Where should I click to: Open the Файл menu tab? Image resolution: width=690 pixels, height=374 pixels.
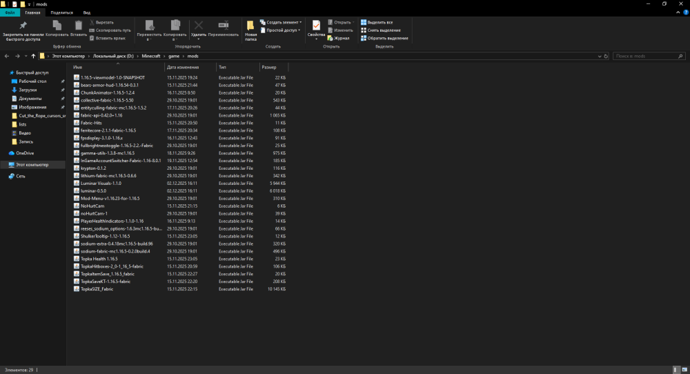pyautogui.click(x=10, y=12)
